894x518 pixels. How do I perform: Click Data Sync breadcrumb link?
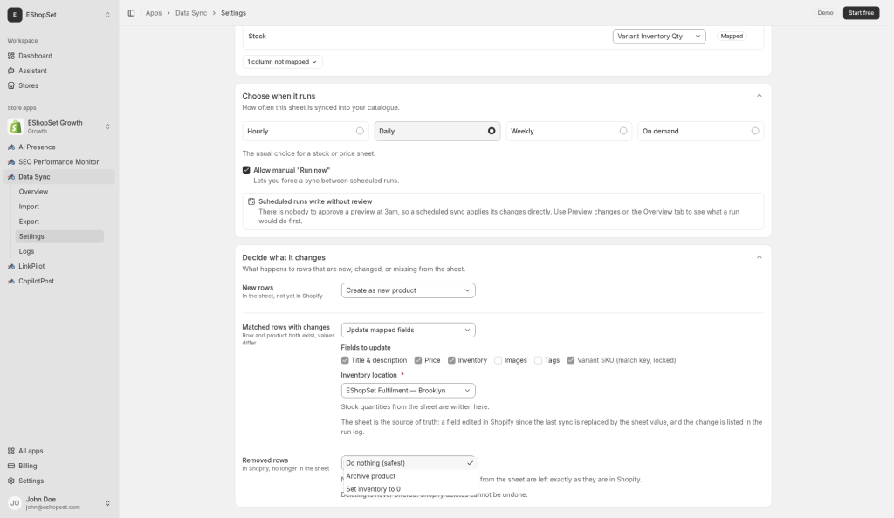[191, 13]
